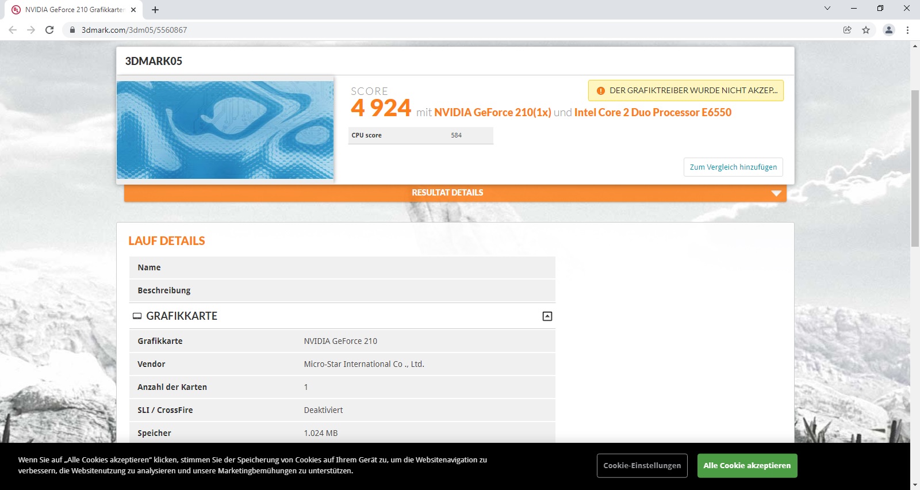Viewport: 920px width, 490px height.
Task: Click the LAUF DETAILS heading
Action: point(167,241)
